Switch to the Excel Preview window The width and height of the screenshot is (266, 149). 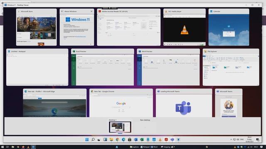103,67
